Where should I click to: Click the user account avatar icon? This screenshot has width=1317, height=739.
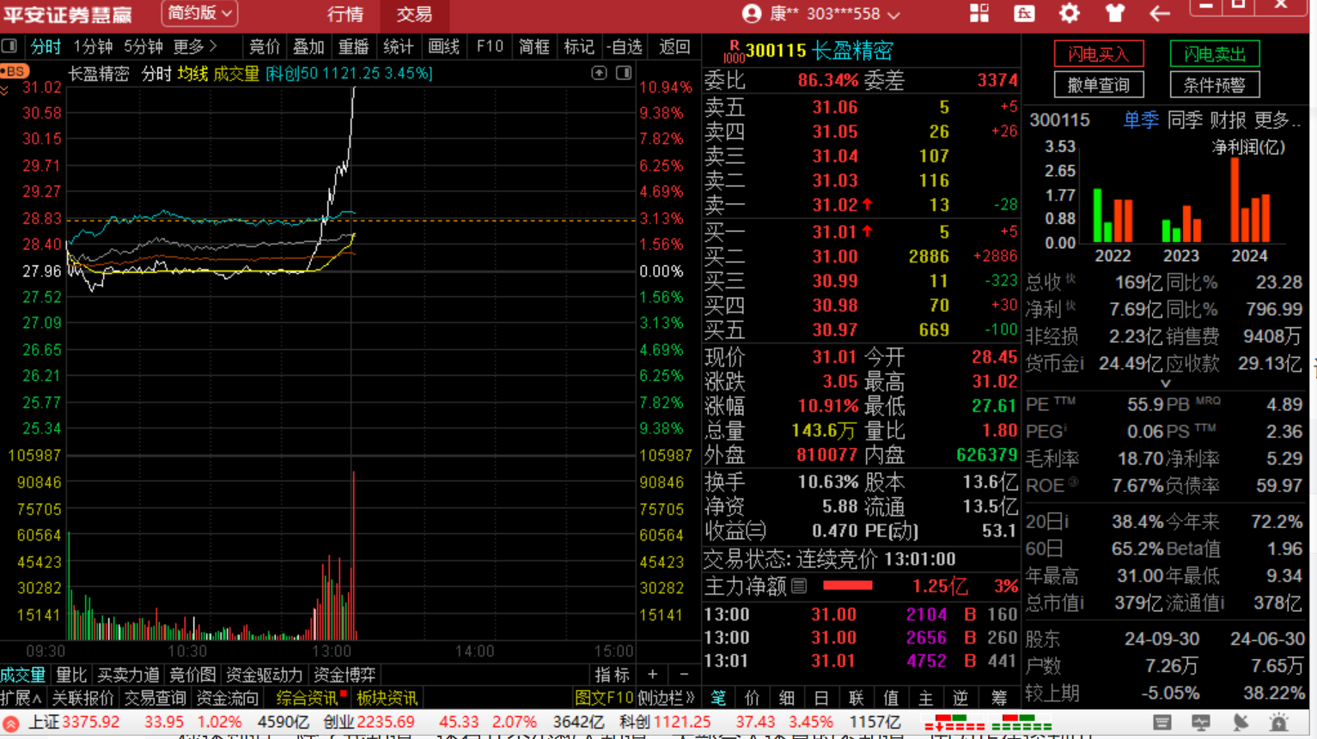click(x=752, y=14)
